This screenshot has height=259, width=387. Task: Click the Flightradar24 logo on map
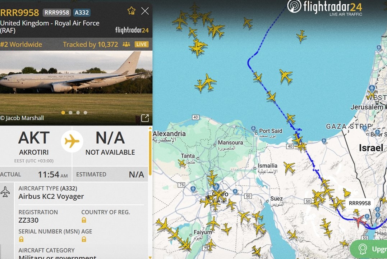pyautogui.click(x=324, y=8)
